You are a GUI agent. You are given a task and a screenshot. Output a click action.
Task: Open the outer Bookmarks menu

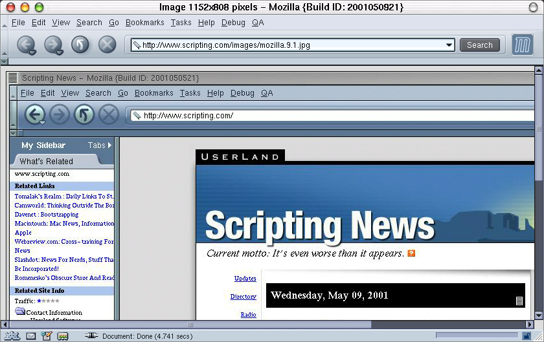[144, 23]
